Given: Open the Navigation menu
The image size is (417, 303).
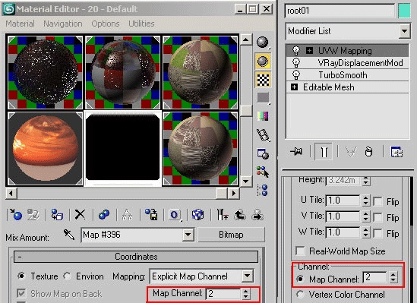Looking at the screenshot, I should click(x=63, y=24).
